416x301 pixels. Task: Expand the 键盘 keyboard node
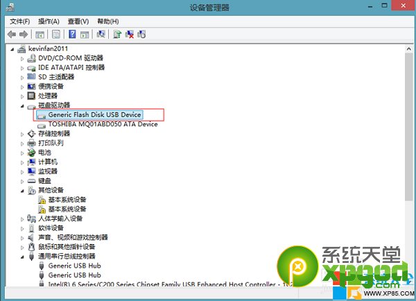click(22, 181)
